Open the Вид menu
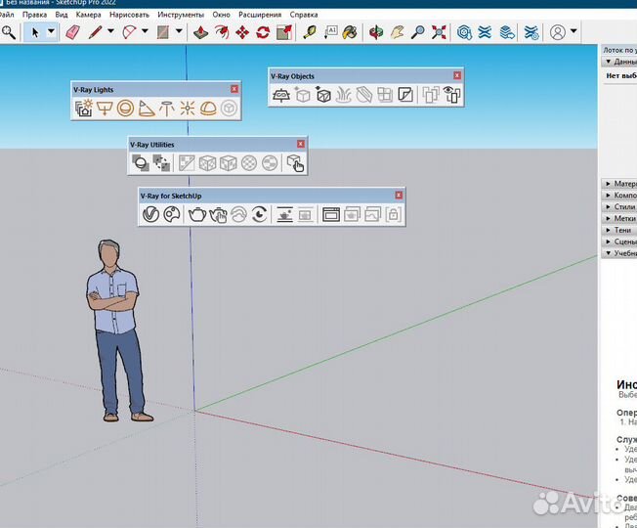Screen dimensions: 637x528 [62, 15]
